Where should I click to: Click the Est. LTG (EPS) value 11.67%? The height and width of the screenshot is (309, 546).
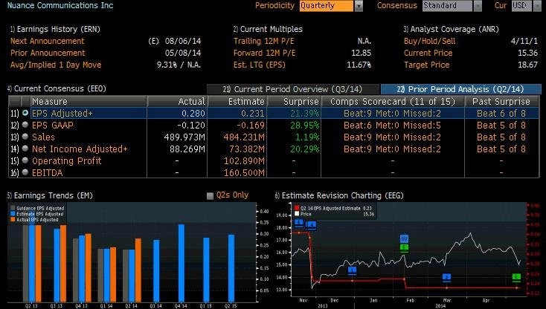pos(359,65)
